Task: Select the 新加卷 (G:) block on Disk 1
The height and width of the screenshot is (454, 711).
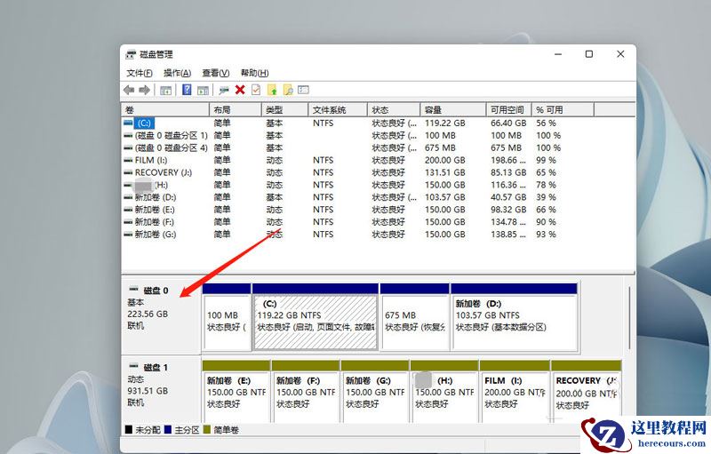Action: point(375,392)
